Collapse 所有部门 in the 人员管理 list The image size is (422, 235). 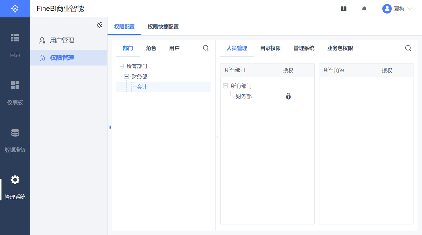pos(226,86)
